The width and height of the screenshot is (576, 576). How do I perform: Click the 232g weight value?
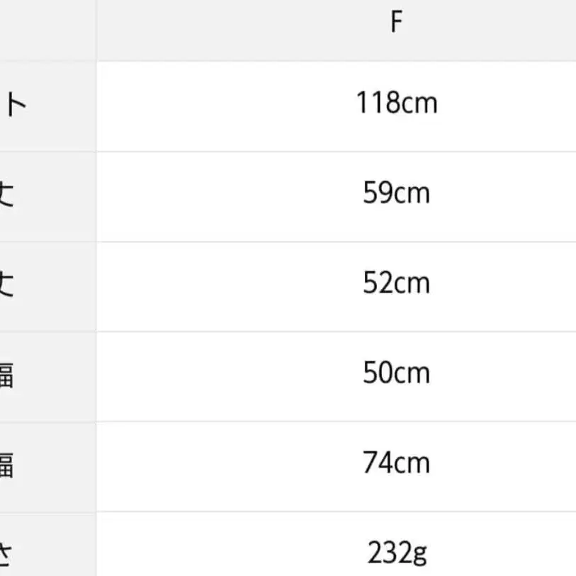point(396,553)
